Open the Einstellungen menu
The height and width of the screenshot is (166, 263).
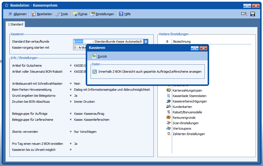point(102,14)
